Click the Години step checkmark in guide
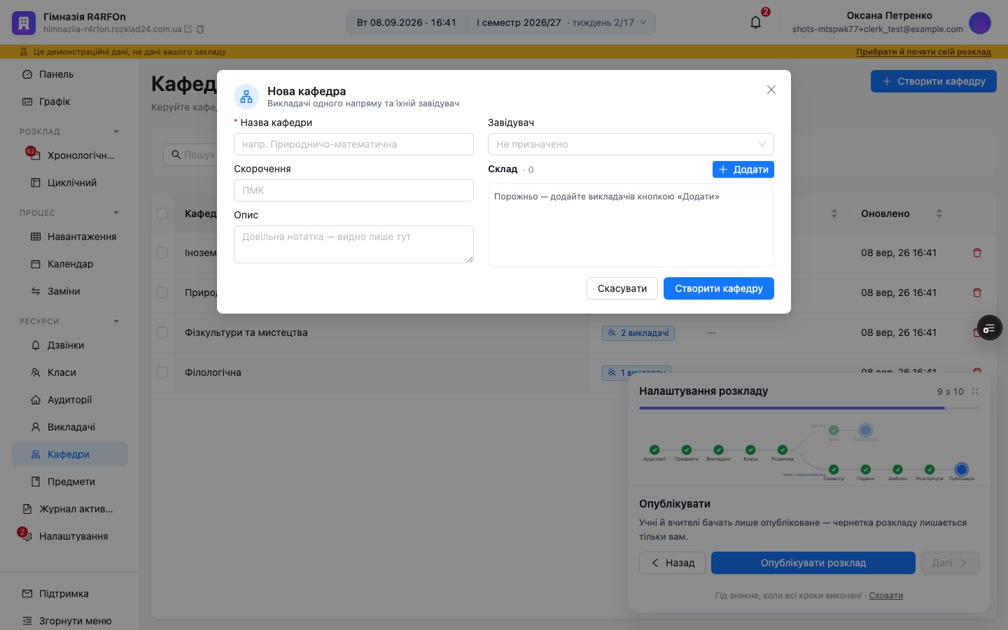Screen dimensions: 1008x630 (x=866, y=469)
